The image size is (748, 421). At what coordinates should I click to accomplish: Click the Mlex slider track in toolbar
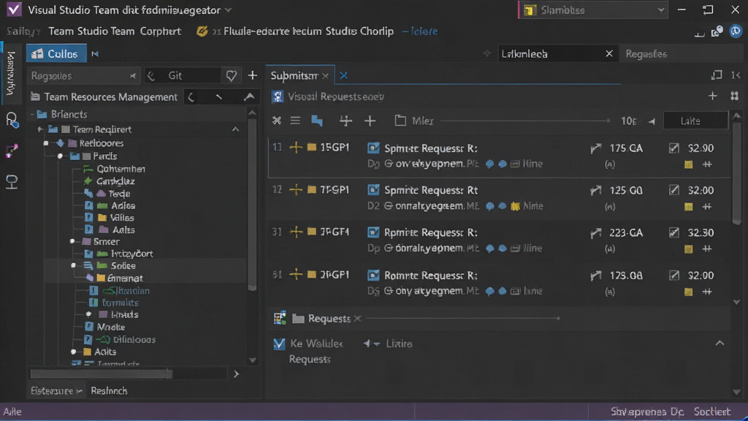[524, 121]
